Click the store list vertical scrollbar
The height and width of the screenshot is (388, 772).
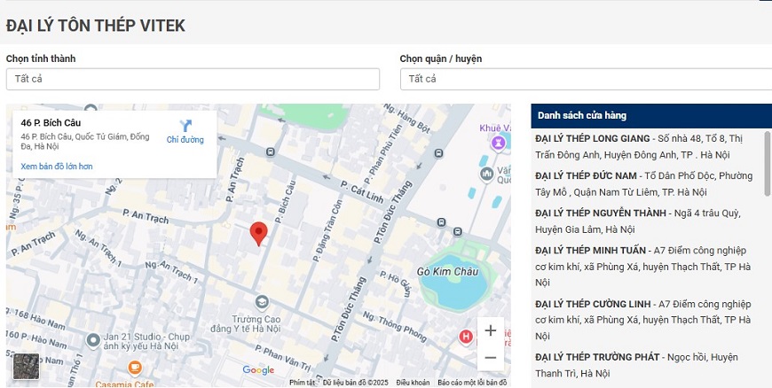[x=768, y=163]
